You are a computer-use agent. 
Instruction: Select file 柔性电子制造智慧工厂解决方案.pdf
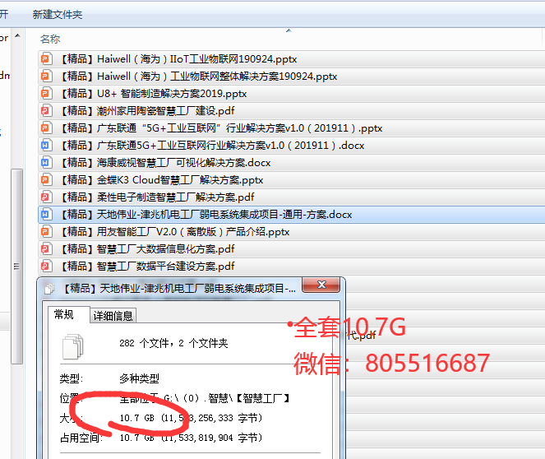click(x=292, y=197)
